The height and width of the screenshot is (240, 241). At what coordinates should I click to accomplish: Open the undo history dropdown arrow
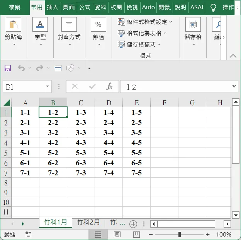[x=30, y=68]
